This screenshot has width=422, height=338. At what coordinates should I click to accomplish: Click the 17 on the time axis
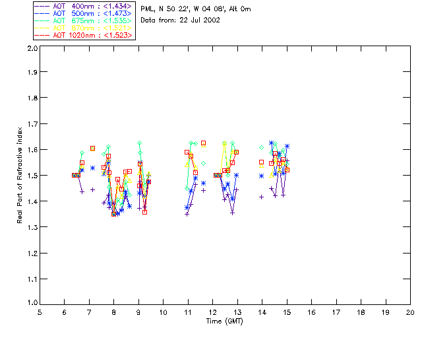point(336,312)
